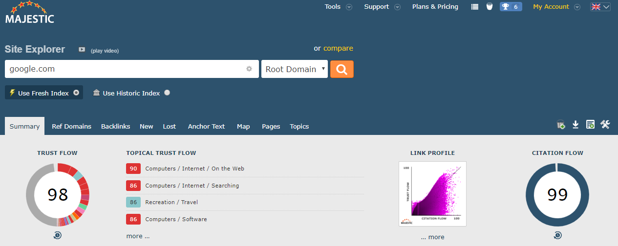Click the orange search button

click(342, 69)
